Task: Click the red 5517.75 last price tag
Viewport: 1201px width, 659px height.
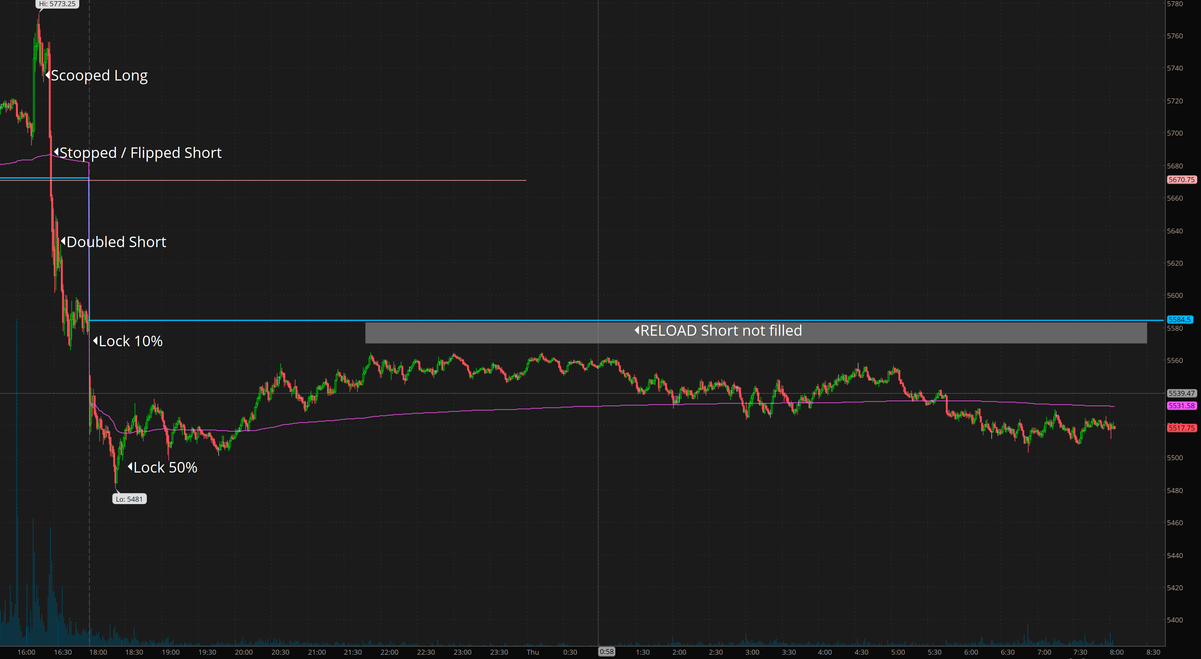Action: coord(1181,428)
